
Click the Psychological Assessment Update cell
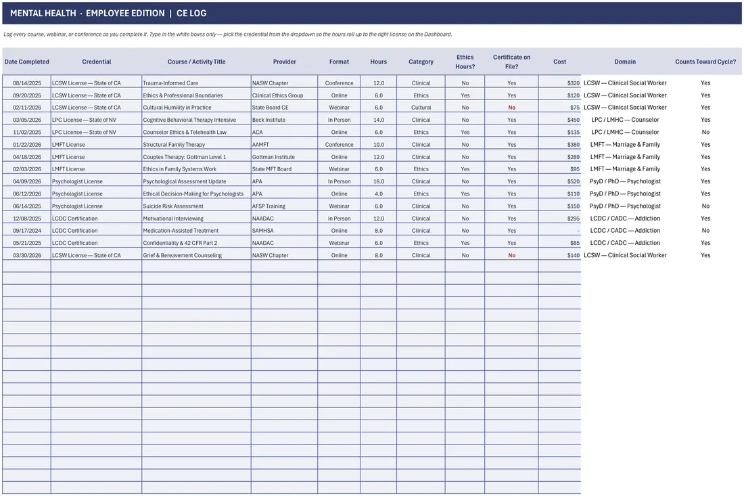pyautogui.click(x=196, y=181)
